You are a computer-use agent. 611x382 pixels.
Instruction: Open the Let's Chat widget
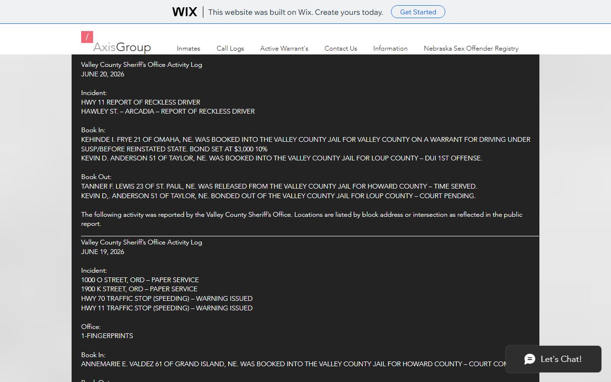tap(553, 359)
